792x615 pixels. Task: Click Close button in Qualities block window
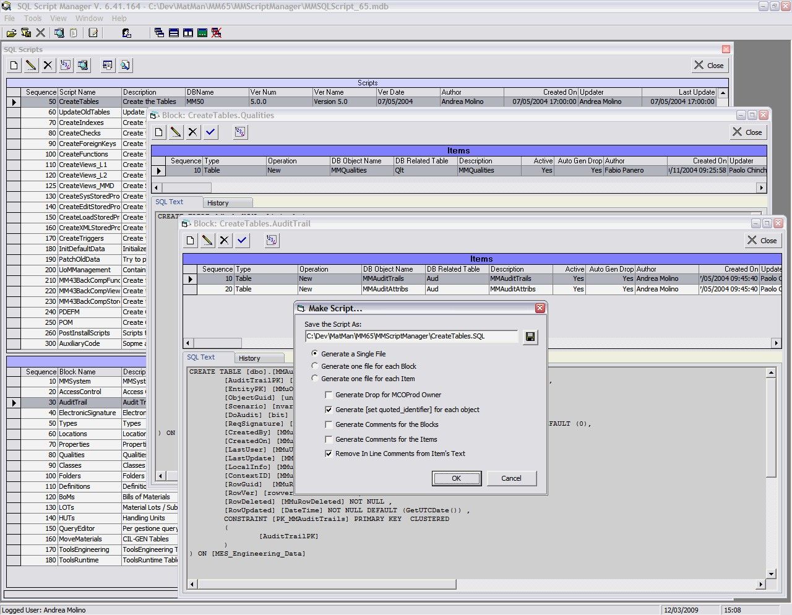pyautogui.click(x=747, y=132)
